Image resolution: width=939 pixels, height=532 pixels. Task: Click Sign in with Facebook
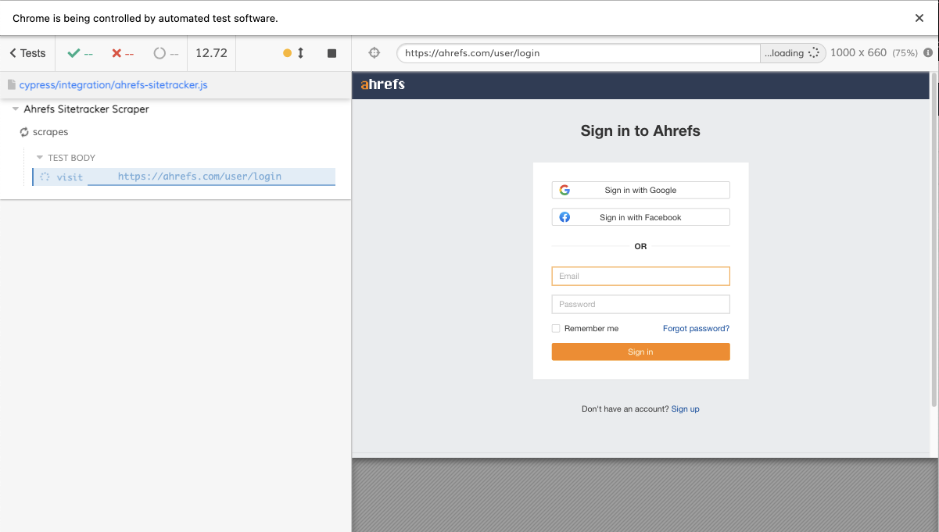(640, 217)
